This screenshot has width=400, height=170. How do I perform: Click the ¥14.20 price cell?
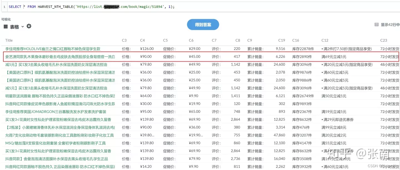click(146, 167)
